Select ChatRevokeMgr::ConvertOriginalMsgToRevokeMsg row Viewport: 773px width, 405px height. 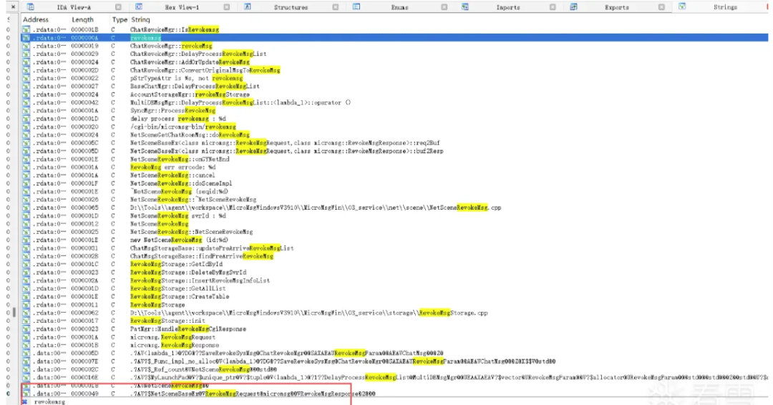(394, 70)
